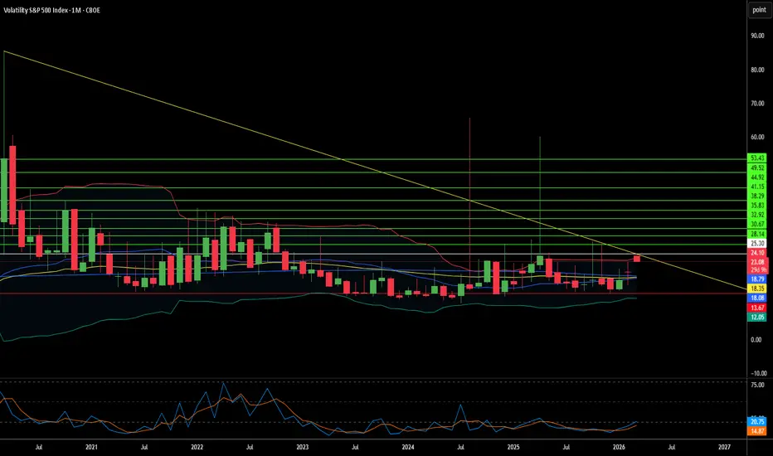This screenshot has width=773, height=456.
Task: Click the -10.00 price scale value
Action: pyautogui.click(x=758, y=373)
